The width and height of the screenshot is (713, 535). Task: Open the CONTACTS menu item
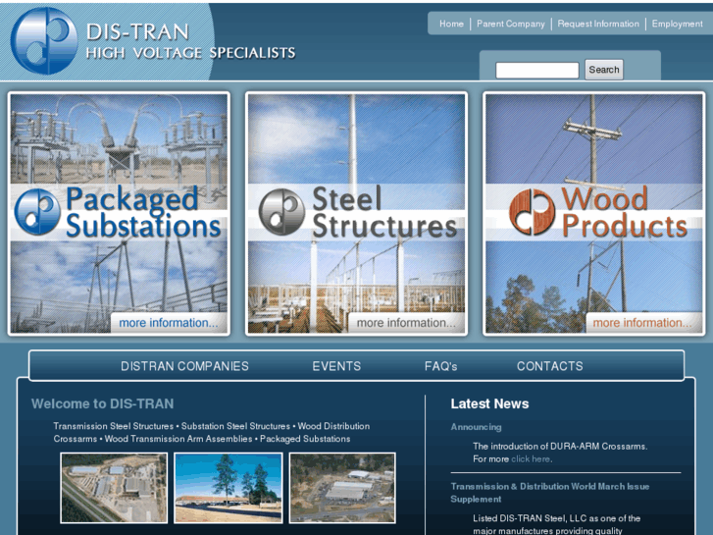pyautogui.click(x=550, y=366)
